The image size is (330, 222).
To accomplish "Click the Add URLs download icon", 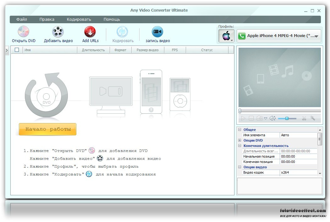I will pyautogui.click(x=90, y=31).
